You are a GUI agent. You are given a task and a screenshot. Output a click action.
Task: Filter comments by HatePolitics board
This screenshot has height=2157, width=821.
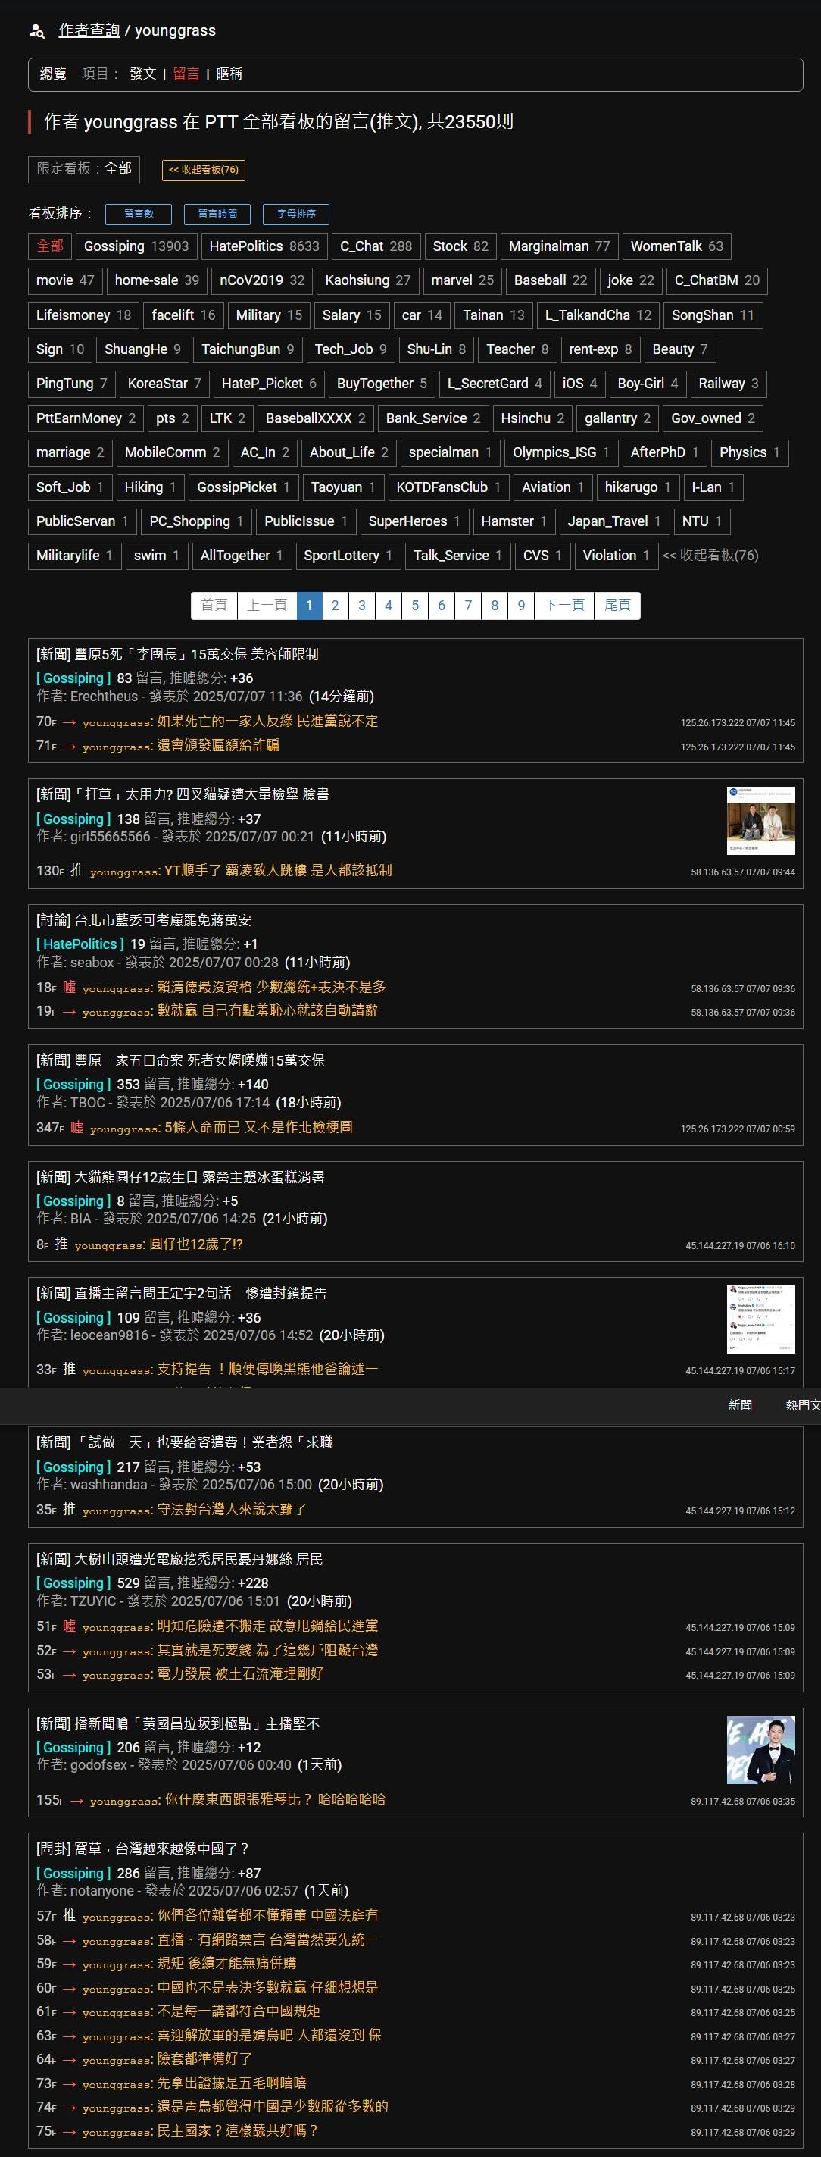pyautogui.click(x=264, y=246)
